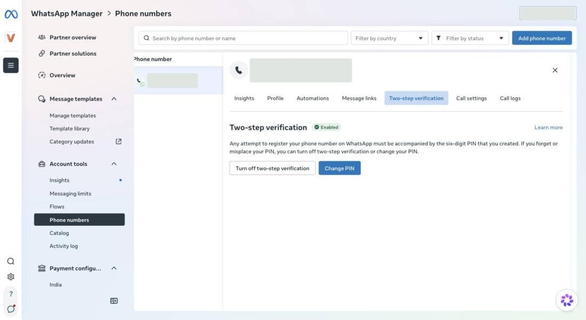Collapse the Account tools section

tap(114, 164)
